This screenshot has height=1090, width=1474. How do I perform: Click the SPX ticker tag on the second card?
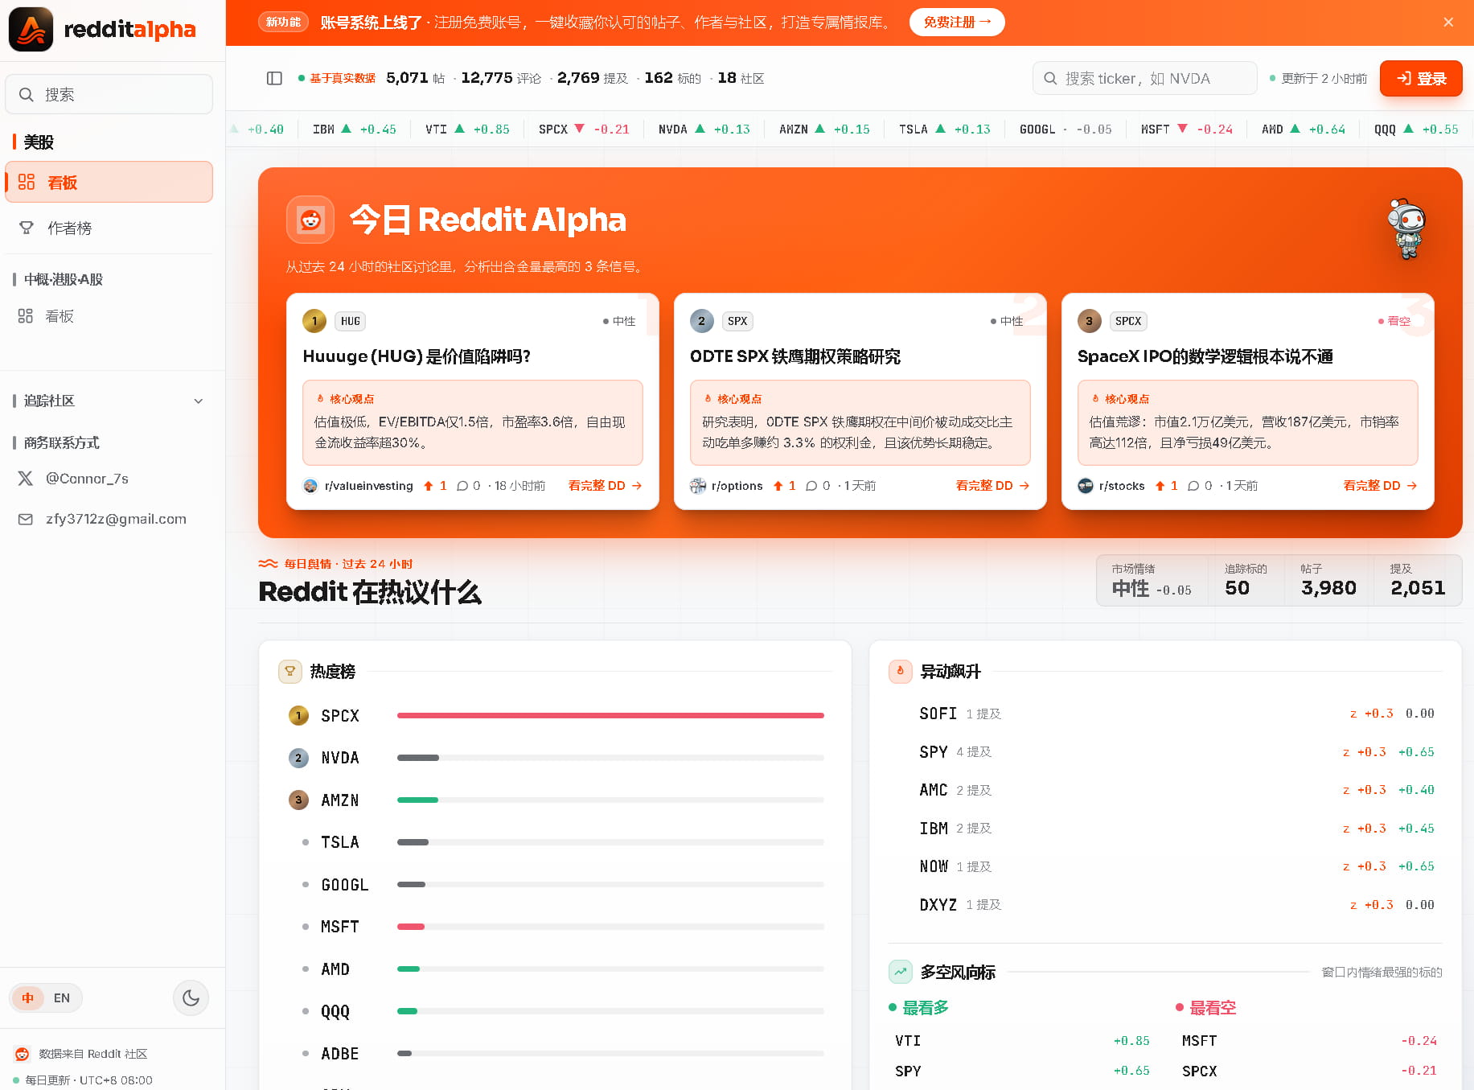(x=737, y=321)
